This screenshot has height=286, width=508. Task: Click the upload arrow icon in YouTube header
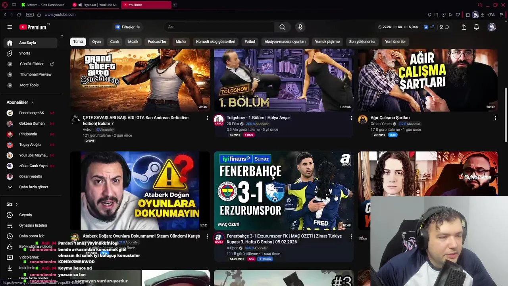pyautogui.click(x=464, y=27)
